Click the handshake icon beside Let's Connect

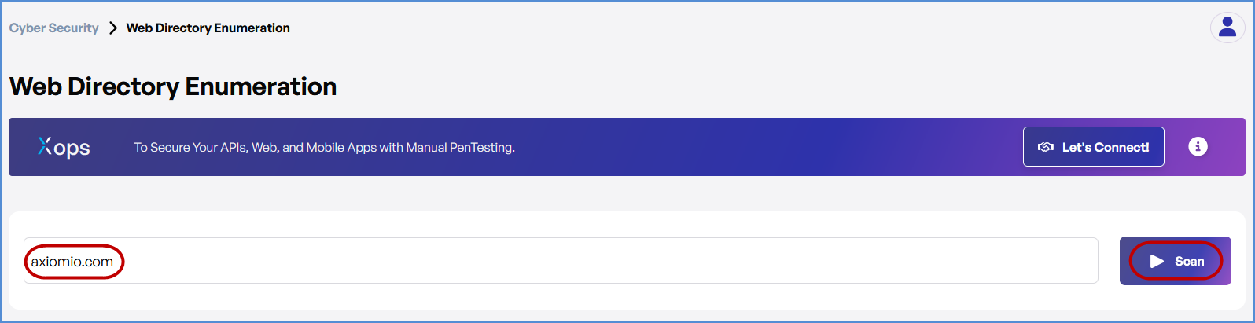click(1045, 147)
